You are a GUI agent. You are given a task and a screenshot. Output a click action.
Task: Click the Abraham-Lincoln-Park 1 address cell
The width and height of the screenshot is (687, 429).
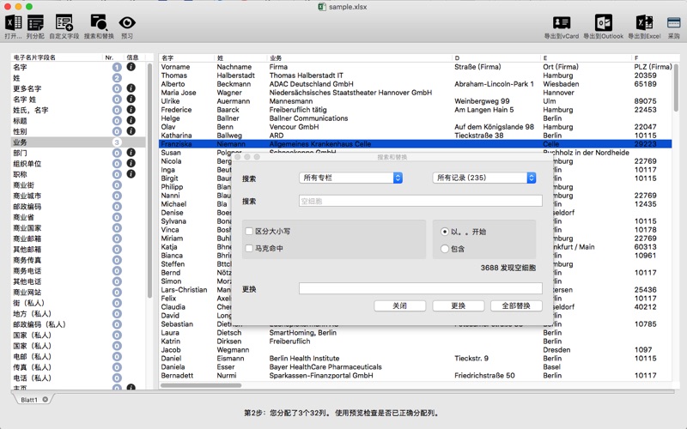[494, 84]
